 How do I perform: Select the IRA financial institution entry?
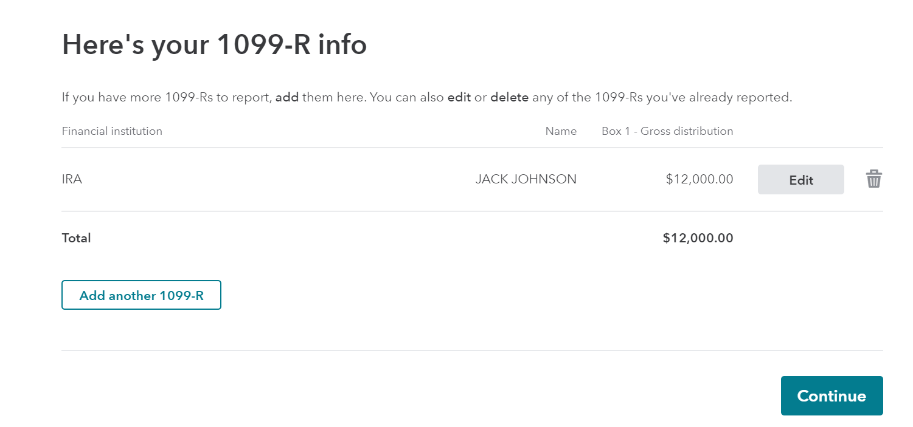tap(72, 179)
